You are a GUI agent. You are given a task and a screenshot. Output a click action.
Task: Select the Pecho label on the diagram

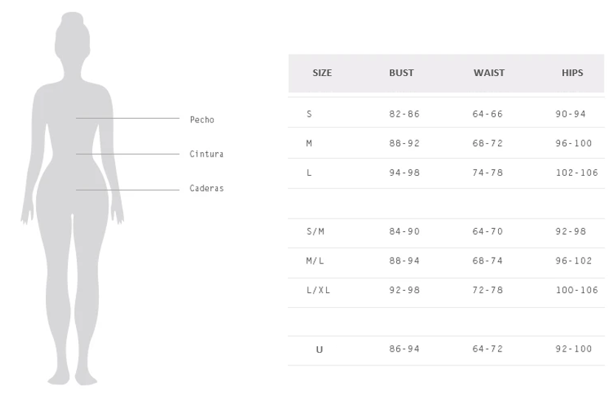point(201,120)
